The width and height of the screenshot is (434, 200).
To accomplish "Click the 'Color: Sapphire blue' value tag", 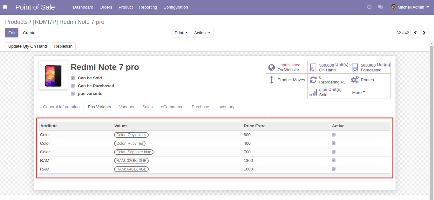I will (134, 152).
